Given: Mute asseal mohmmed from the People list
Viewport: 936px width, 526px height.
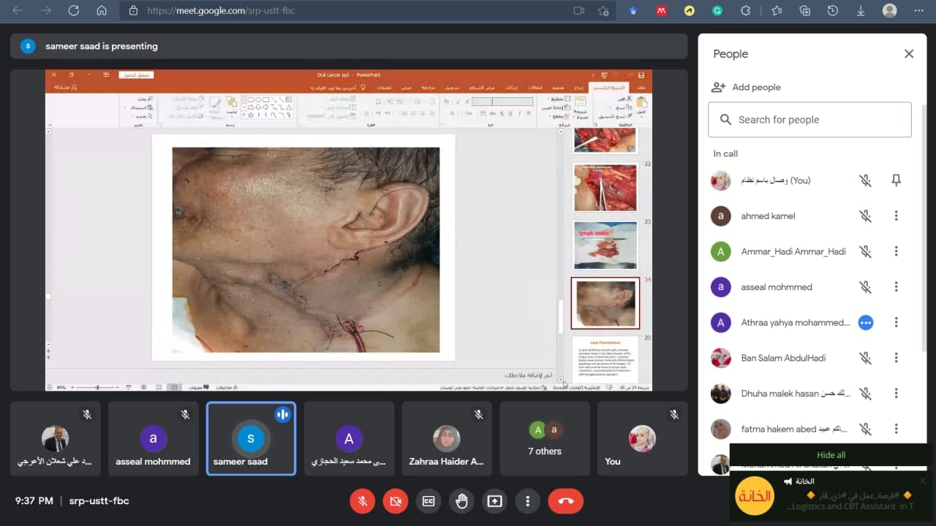Looking at the screenshot, I should 865,286.
